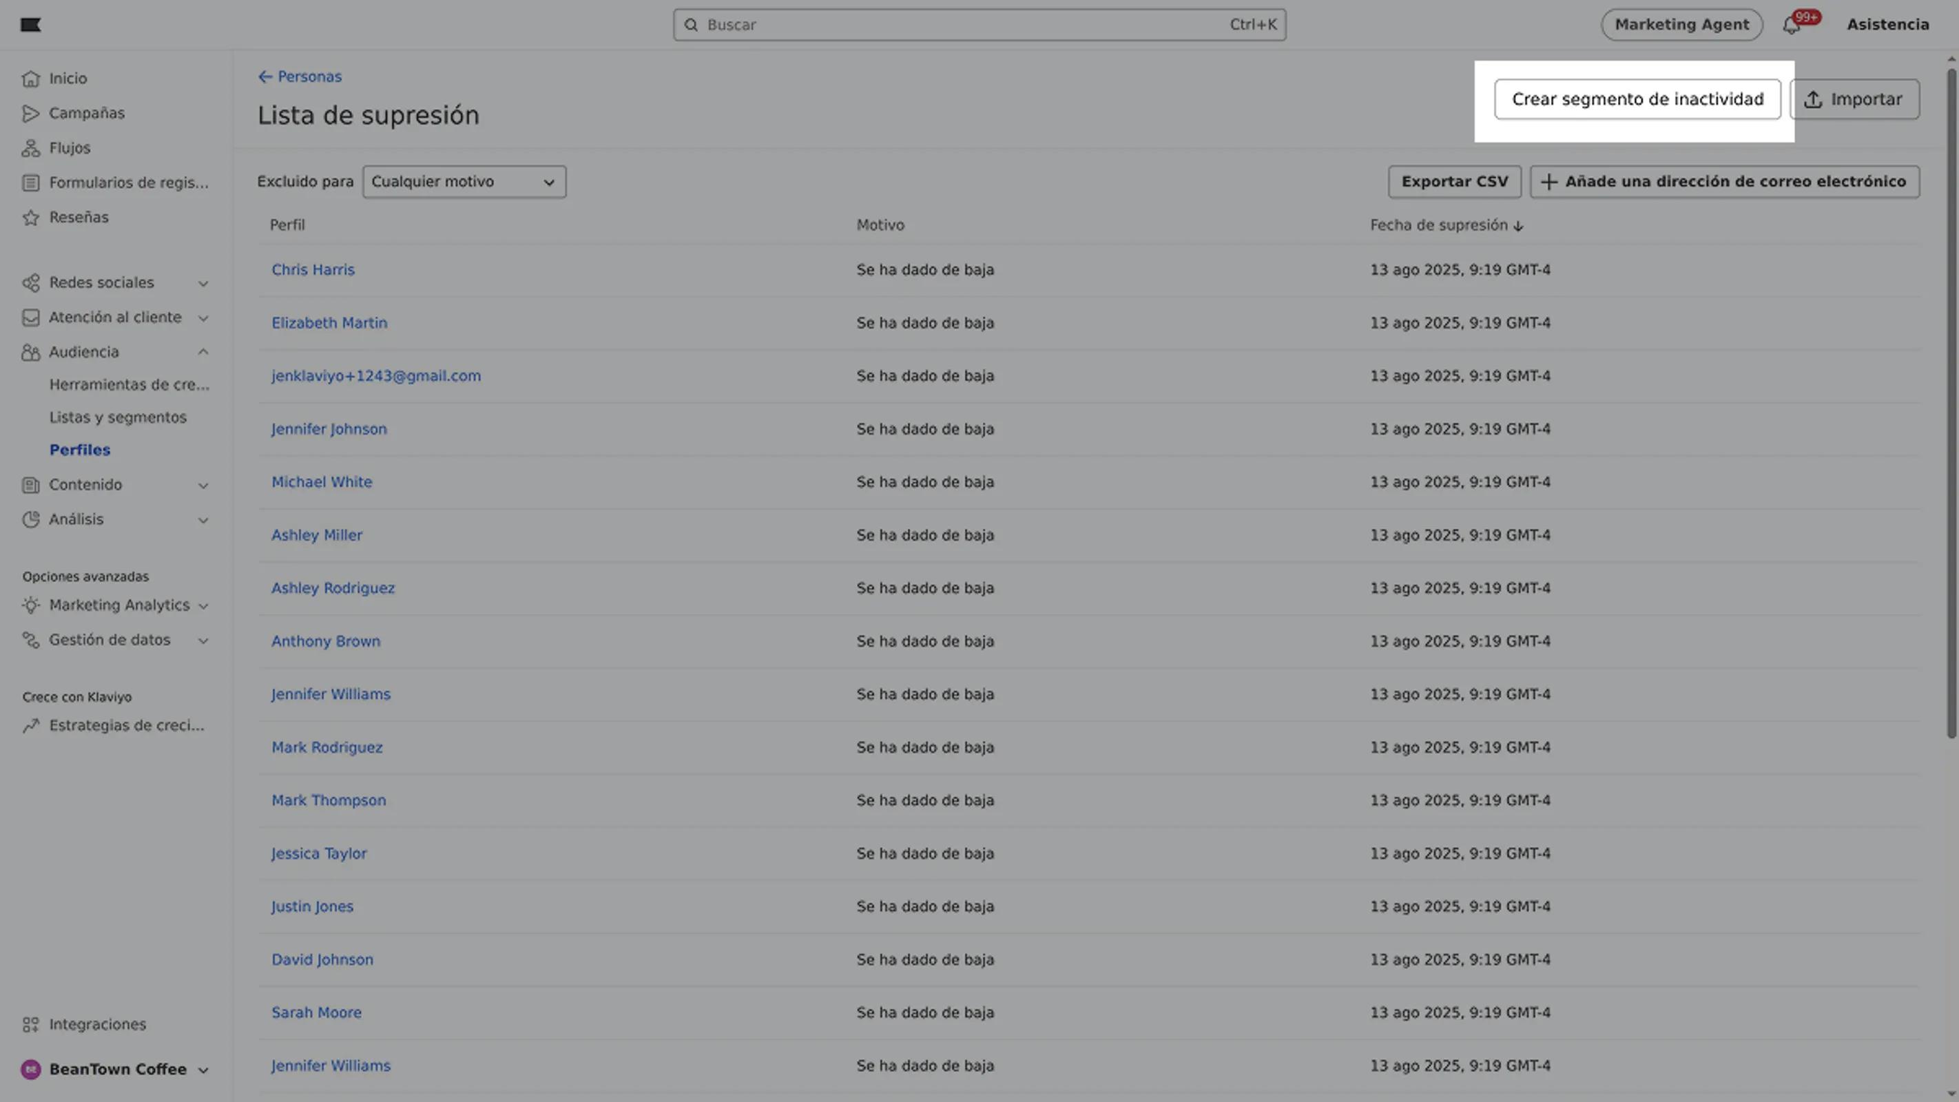1959x1102 pixels.
Task: Select Perfiles in the sidebar
Action: coord(80,450)
